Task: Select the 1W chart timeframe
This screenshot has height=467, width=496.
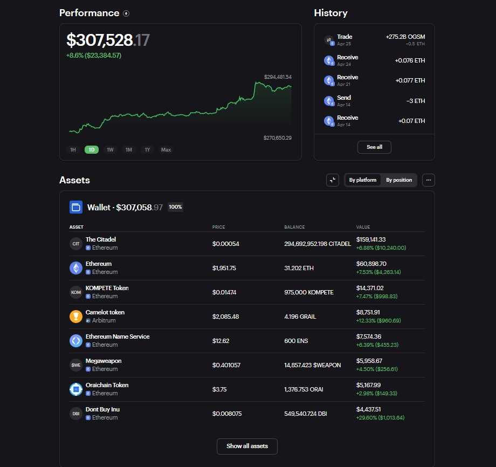Action: tap(110, 150)
